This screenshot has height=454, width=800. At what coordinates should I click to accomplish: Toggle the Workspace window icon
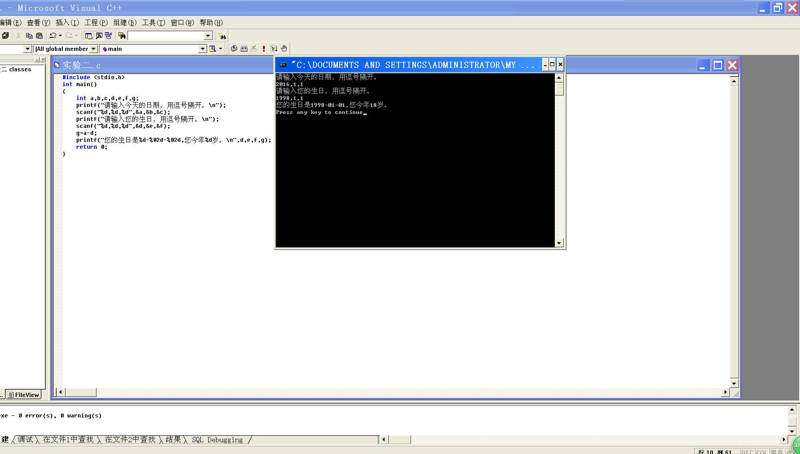[x=89, y=36]
